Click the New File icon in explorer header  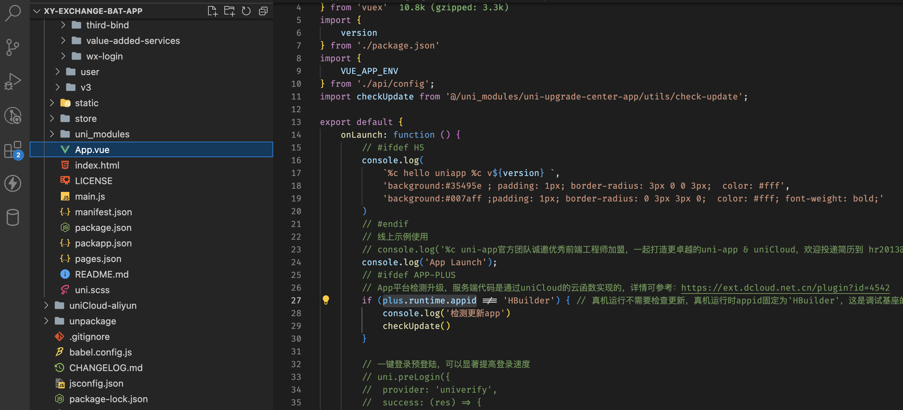point(212,11)
